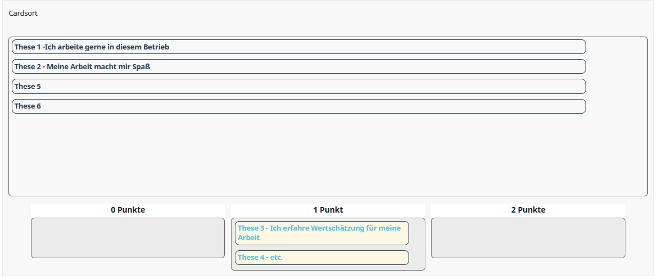Click the 'These 2 - Meine Arbeit macht mir Spaß' card
Screen dimensions: 658x279
point(299,66)
